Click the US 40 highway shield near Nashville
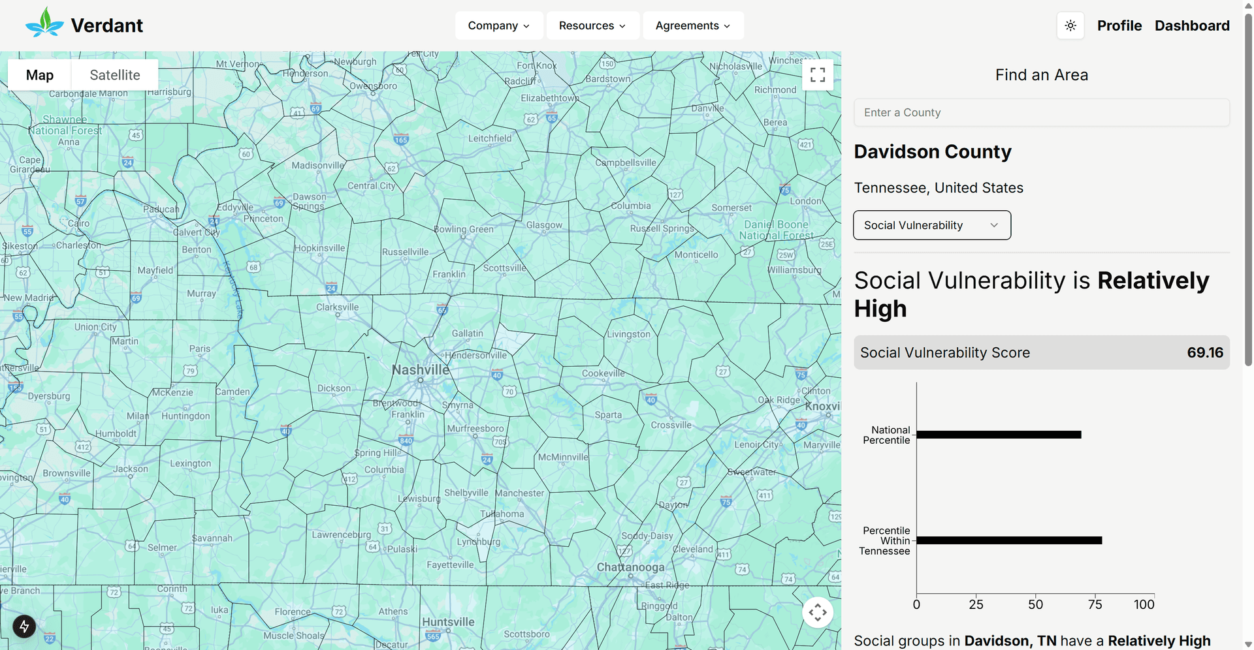Image resolution: width=1254 pixels, height=650 pixels. (x=497, y=375)
